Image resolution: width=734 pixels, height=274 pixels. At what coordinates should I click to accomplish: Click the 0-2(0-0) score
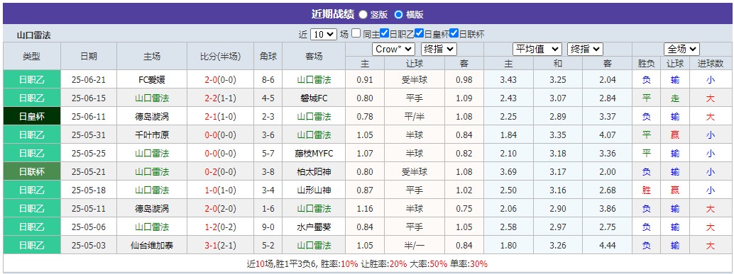(221, 172)
